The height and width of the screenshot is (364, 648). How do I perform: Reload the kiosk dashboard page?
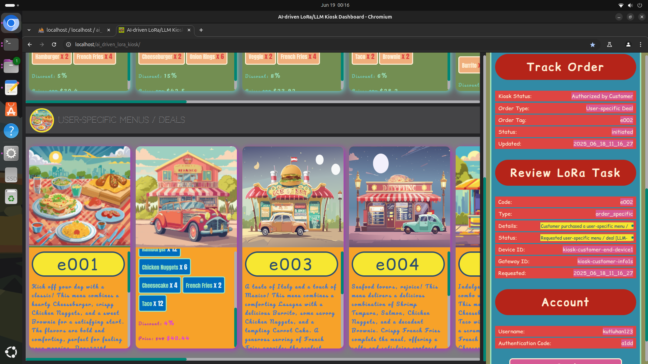point(54,44)
